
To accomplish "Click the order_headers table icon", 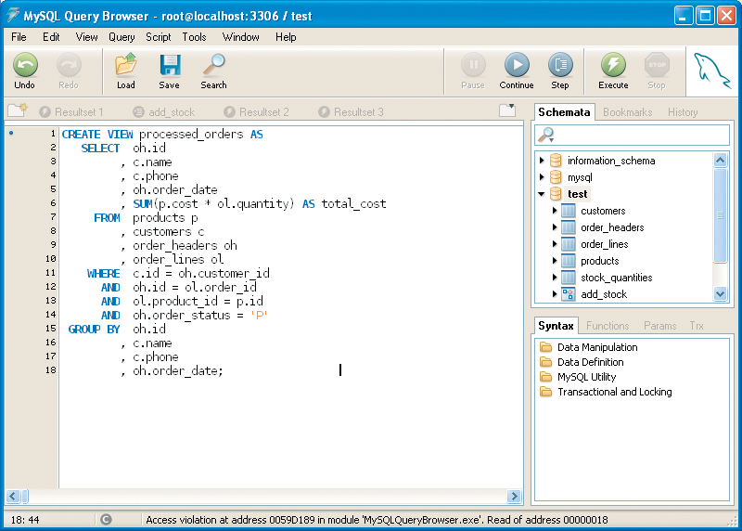I will 569,227.
